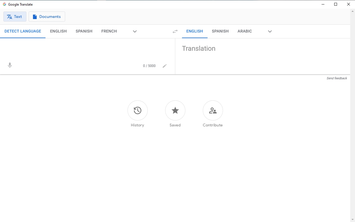Open handwriting input via pencil icon
This screenshot has width=355, height=222.
pos(165,66)
